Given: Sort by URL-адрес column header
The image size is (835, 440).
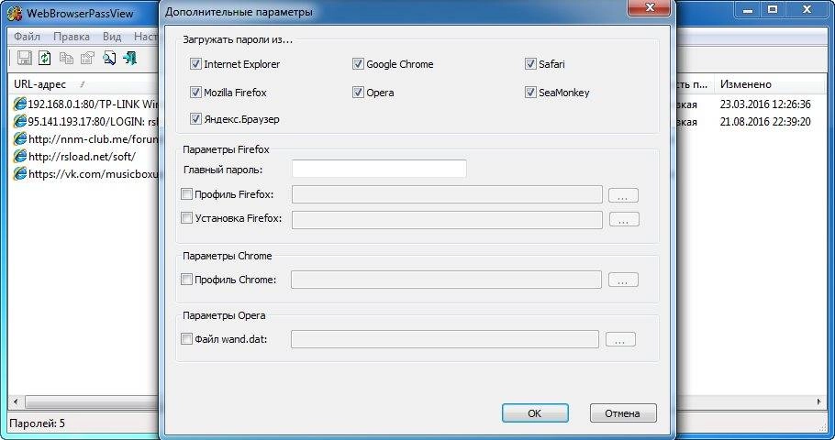Looking at the screenshot, I should pos(84,84).
